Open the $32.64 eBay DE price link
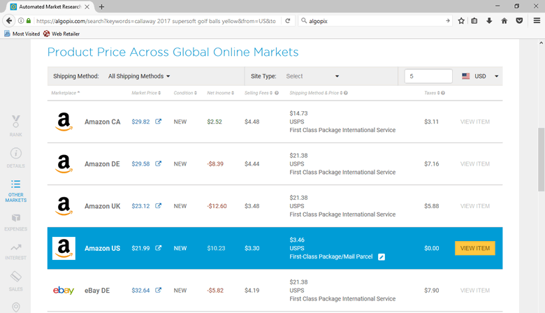This screenshot has width=545, height=313. [x=140, y=290]
